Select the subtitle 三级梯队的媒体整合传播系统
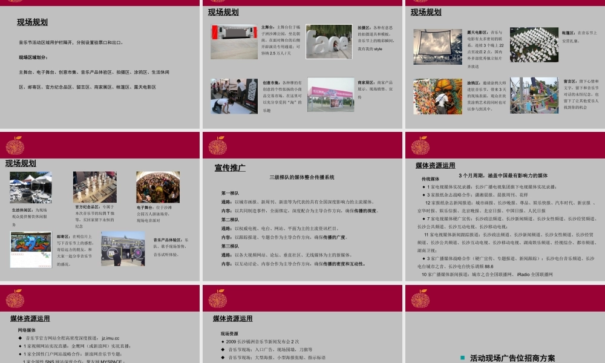Screen dimensions: 605x363 (x=302, y=177)
